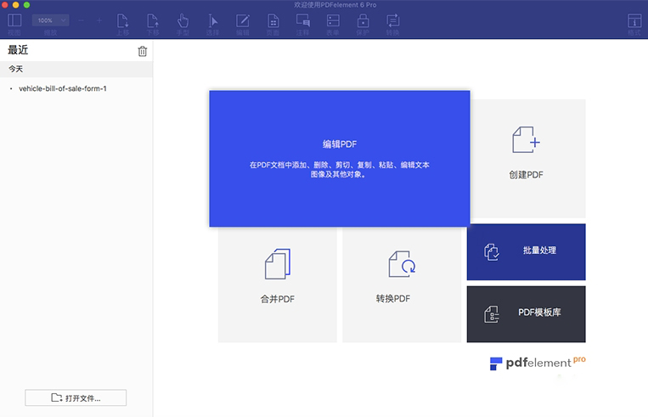This screenshot has height=417, width=648.
Task: Click the 合并PDF combine tile
Action: pos(278,285)
